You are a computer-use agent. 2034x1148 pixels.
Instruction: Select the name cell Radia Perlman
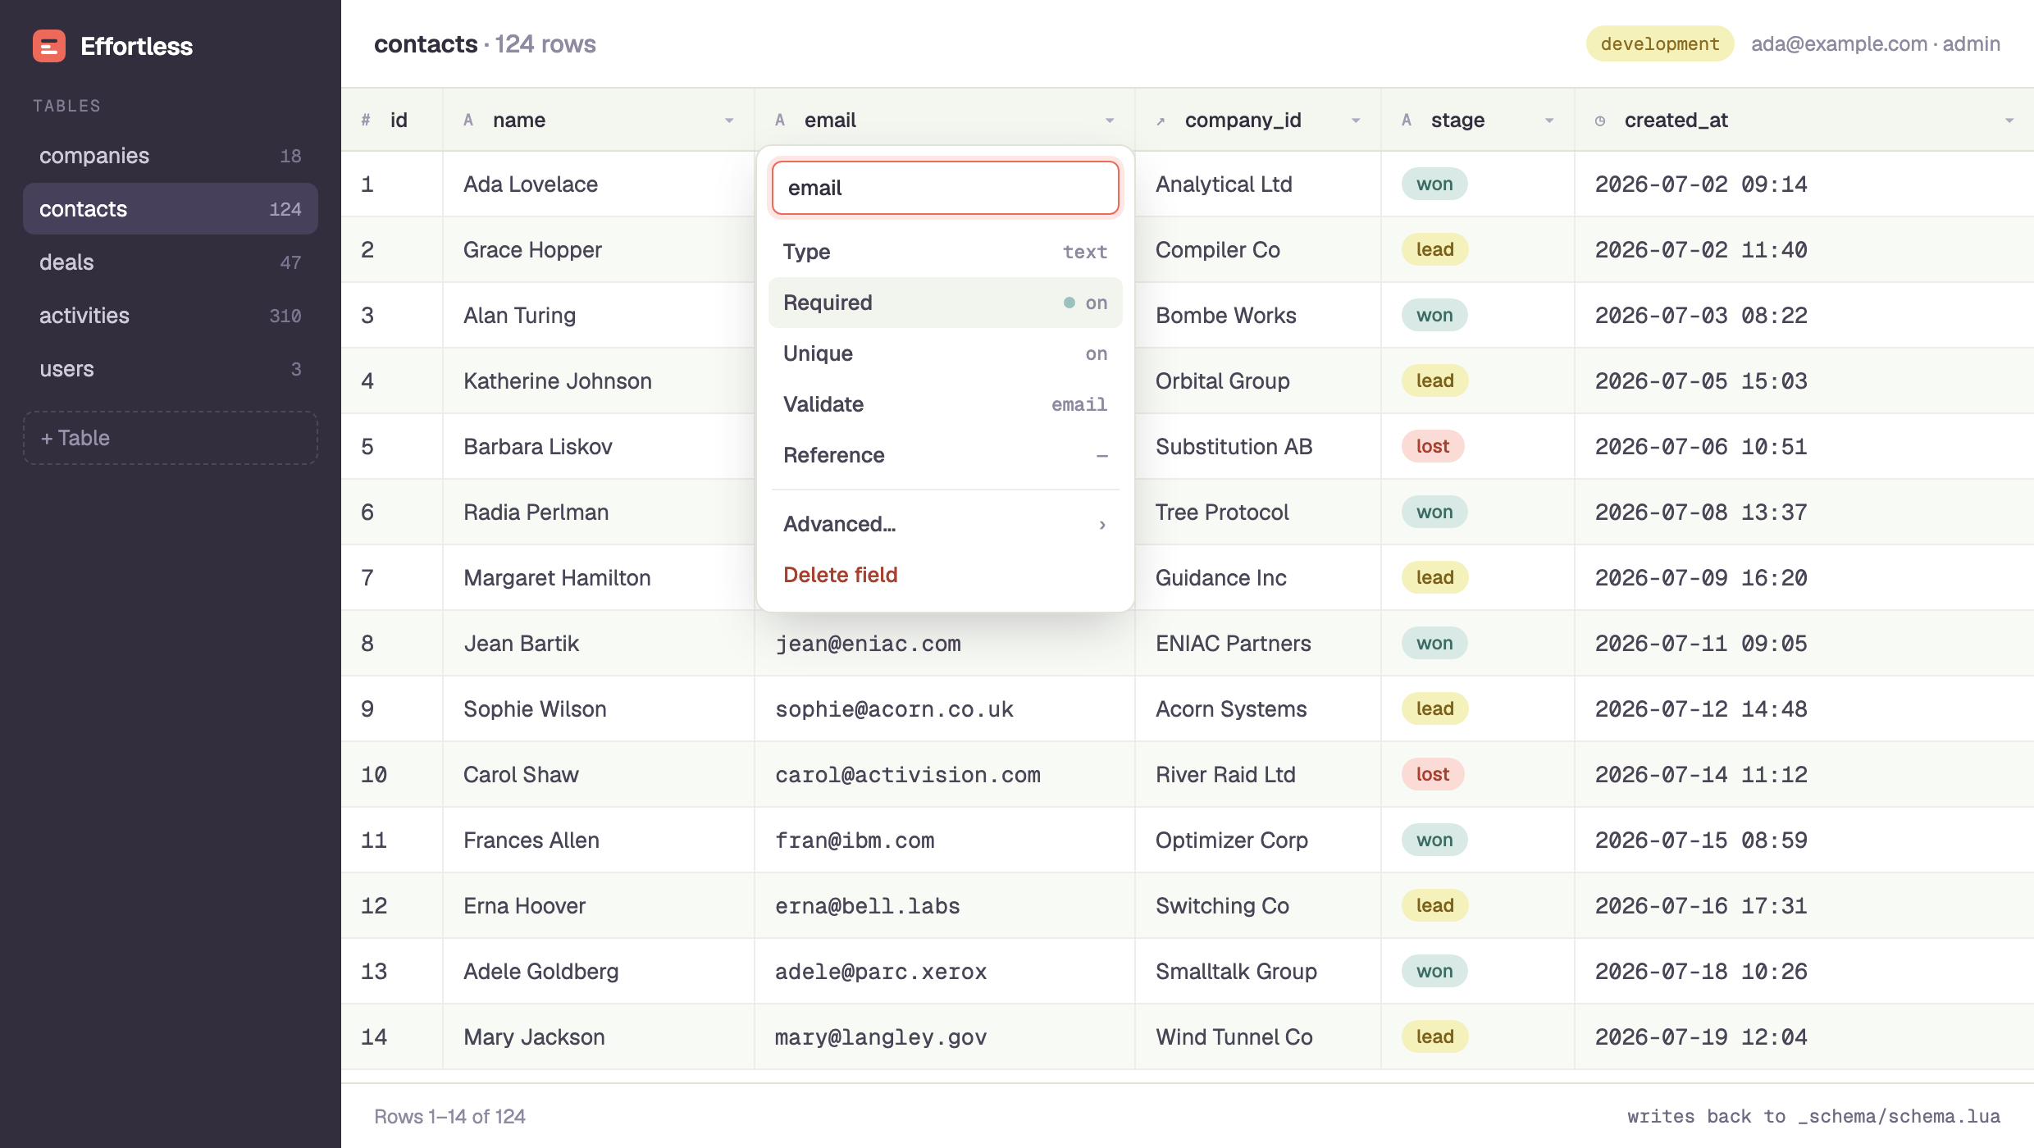point(599,512)
